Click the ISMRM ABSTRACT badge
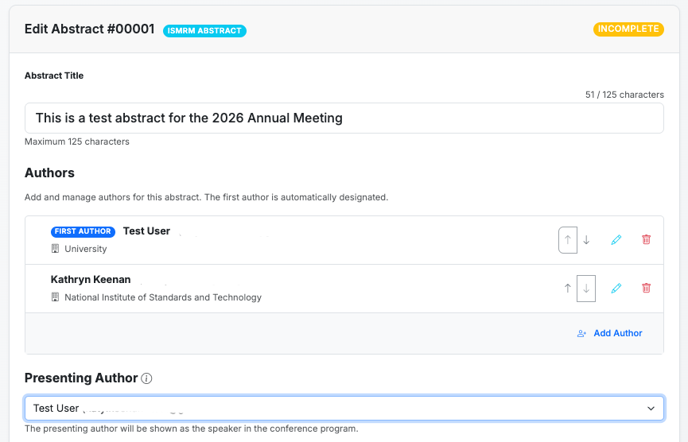The height and width of the screenshot is (442, 688). coord(204,31)
